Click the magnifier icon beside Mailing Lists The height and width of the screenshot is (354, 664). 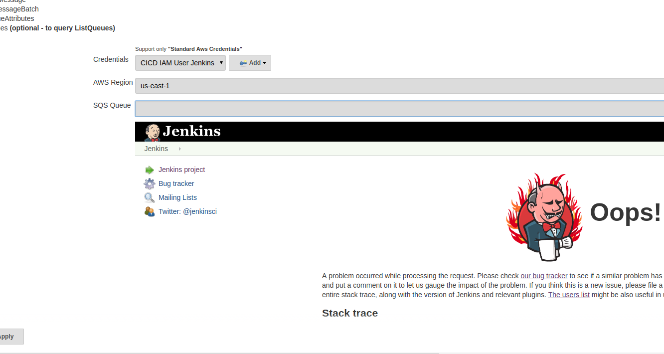150,198
